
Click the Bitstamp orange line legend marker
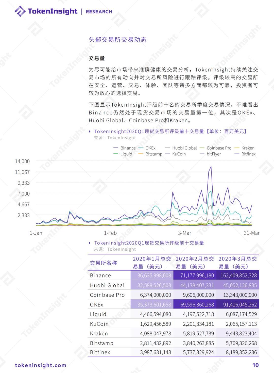141,154
